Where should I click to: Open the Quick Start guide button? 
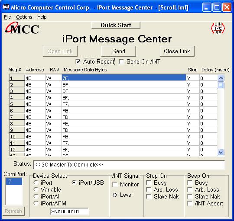116,25
